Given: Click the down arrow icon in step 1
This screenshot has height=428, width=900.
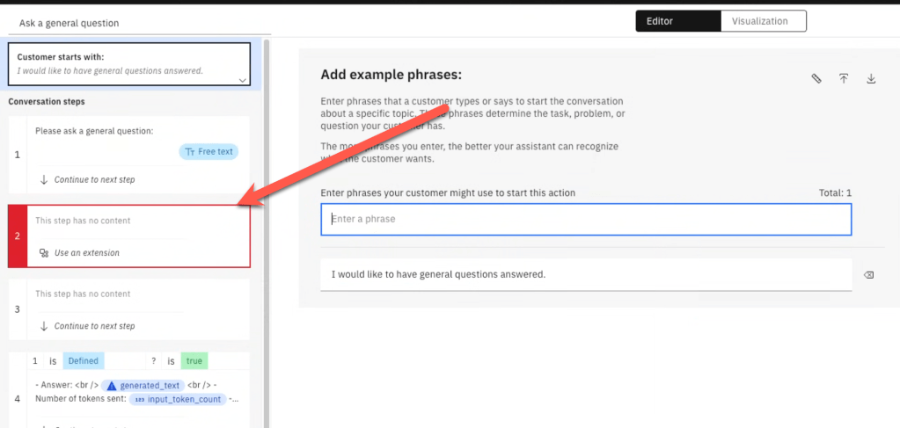Looking at the screenshot, I should pyautogui.click(x=44, y=179).
